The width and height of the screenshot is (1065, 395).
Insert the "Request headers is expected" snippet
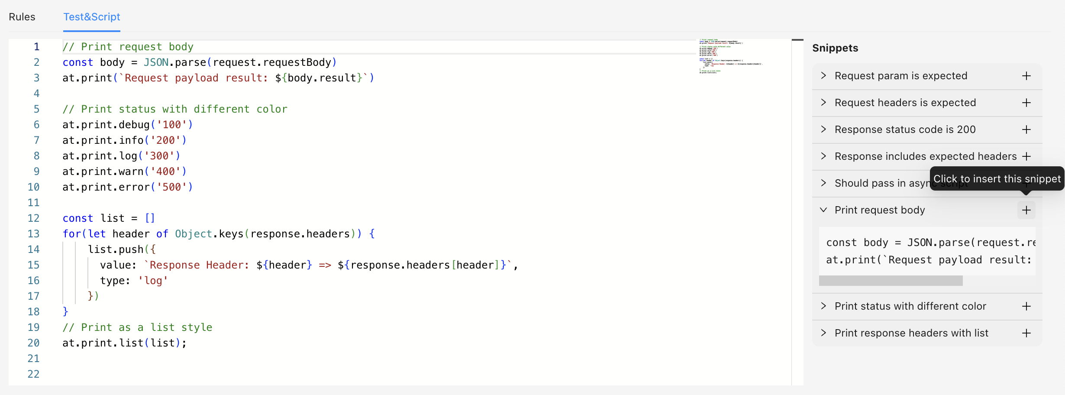point(1026,103)
